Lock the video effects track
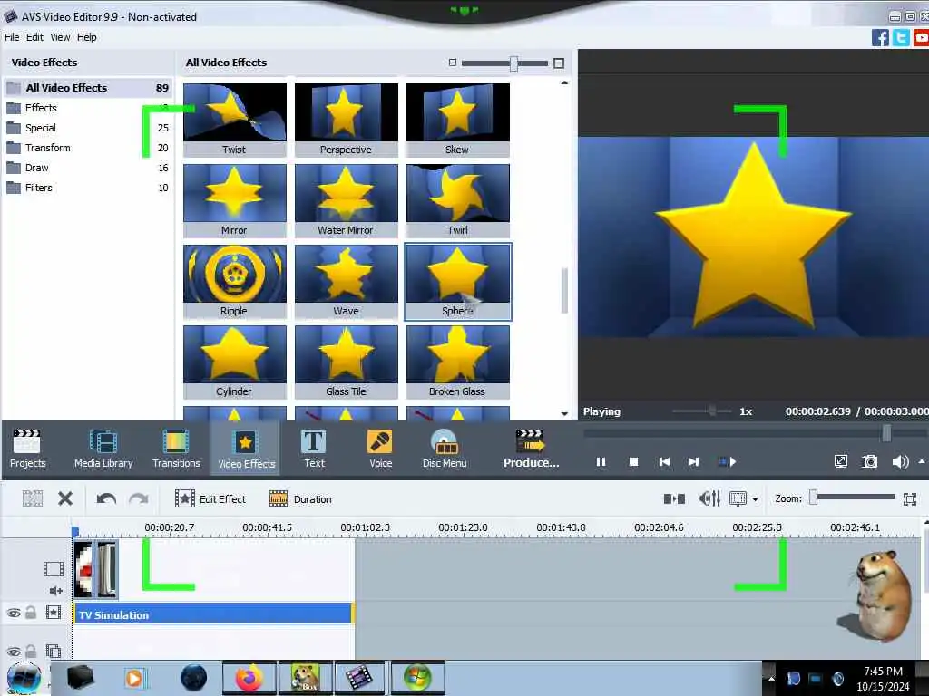The height and width of the screenshot is (696, 929). click(x=31, y=614)
